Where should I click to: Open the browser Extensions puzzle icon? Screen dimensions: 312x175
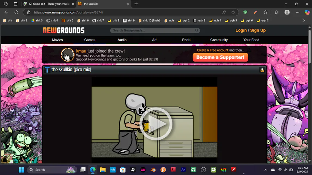266,12
